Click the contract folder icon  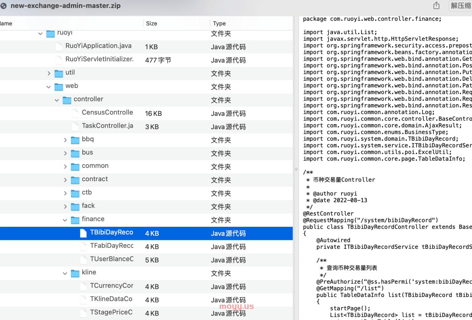tap(75, 180)
